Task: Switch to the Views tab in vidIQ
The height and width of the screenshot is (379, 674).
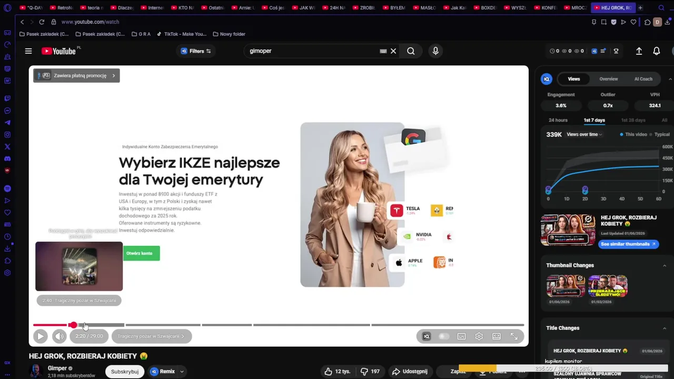Action: [574, 79]
